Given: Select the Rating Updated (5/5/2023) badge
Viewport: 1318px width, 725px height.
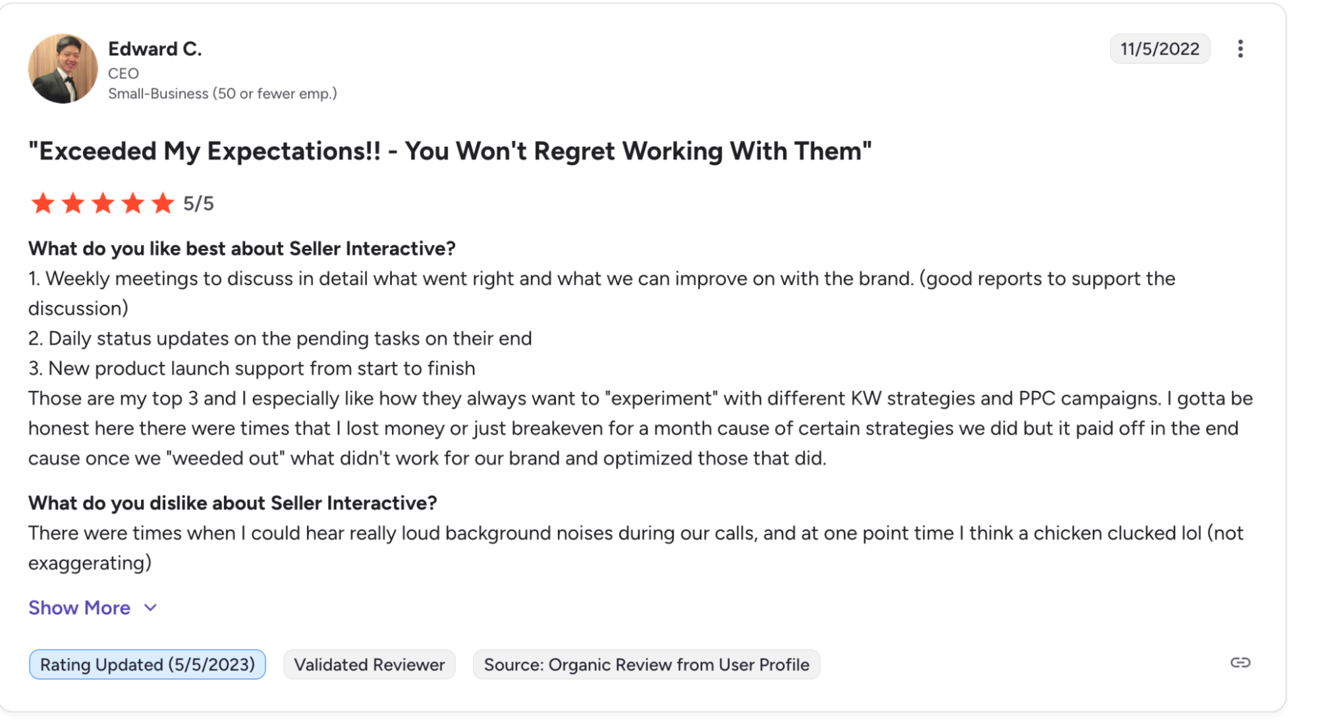Looking at the screenshot, I should point(147,664).
